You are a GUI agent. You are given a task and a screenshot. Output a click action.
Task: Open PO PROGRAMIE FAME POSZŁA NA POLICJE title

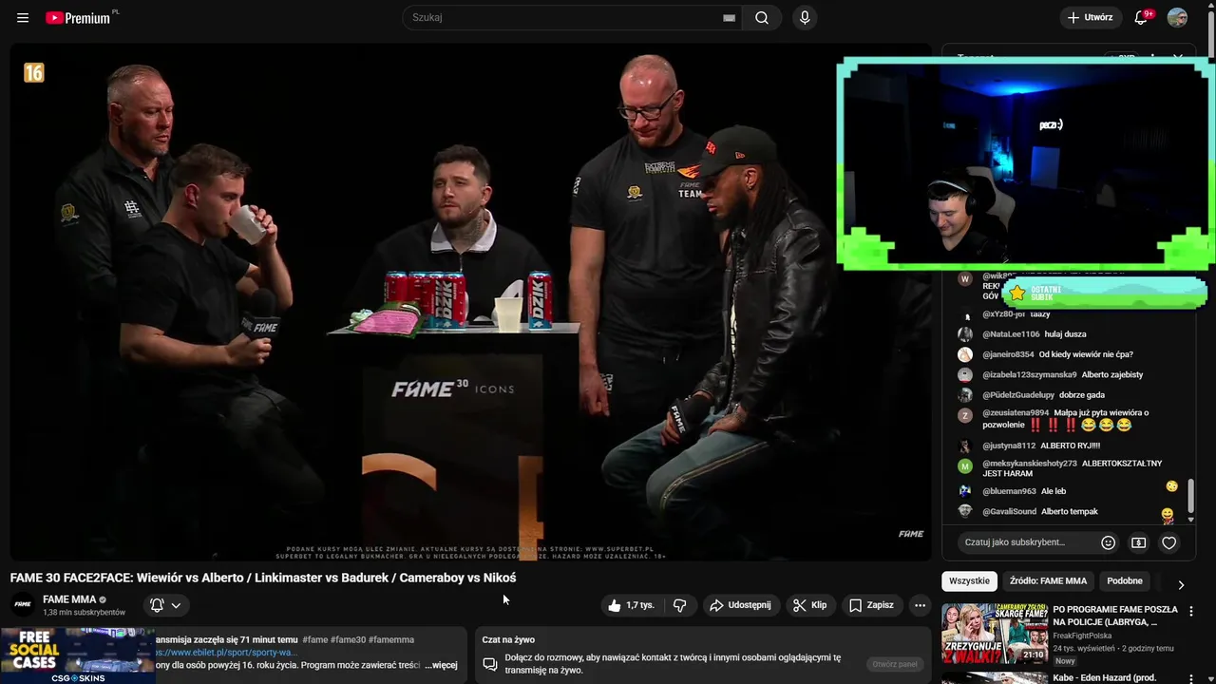pos(1115,616)
